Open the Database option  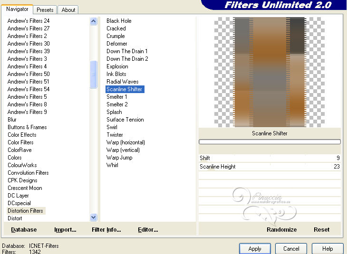tap(24, 230)
